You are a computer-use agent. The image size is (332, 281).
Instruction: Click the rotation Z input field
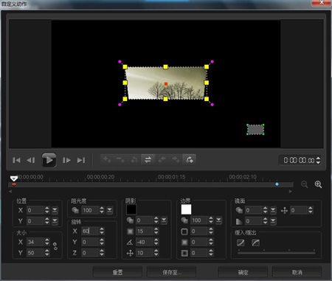pyautogui.click(x=90, y=253)
